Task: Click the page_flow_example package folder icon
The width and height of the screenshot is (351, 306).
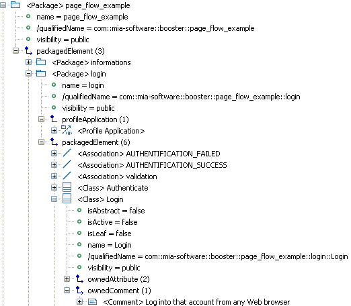Action: click(x=15, y=5)
